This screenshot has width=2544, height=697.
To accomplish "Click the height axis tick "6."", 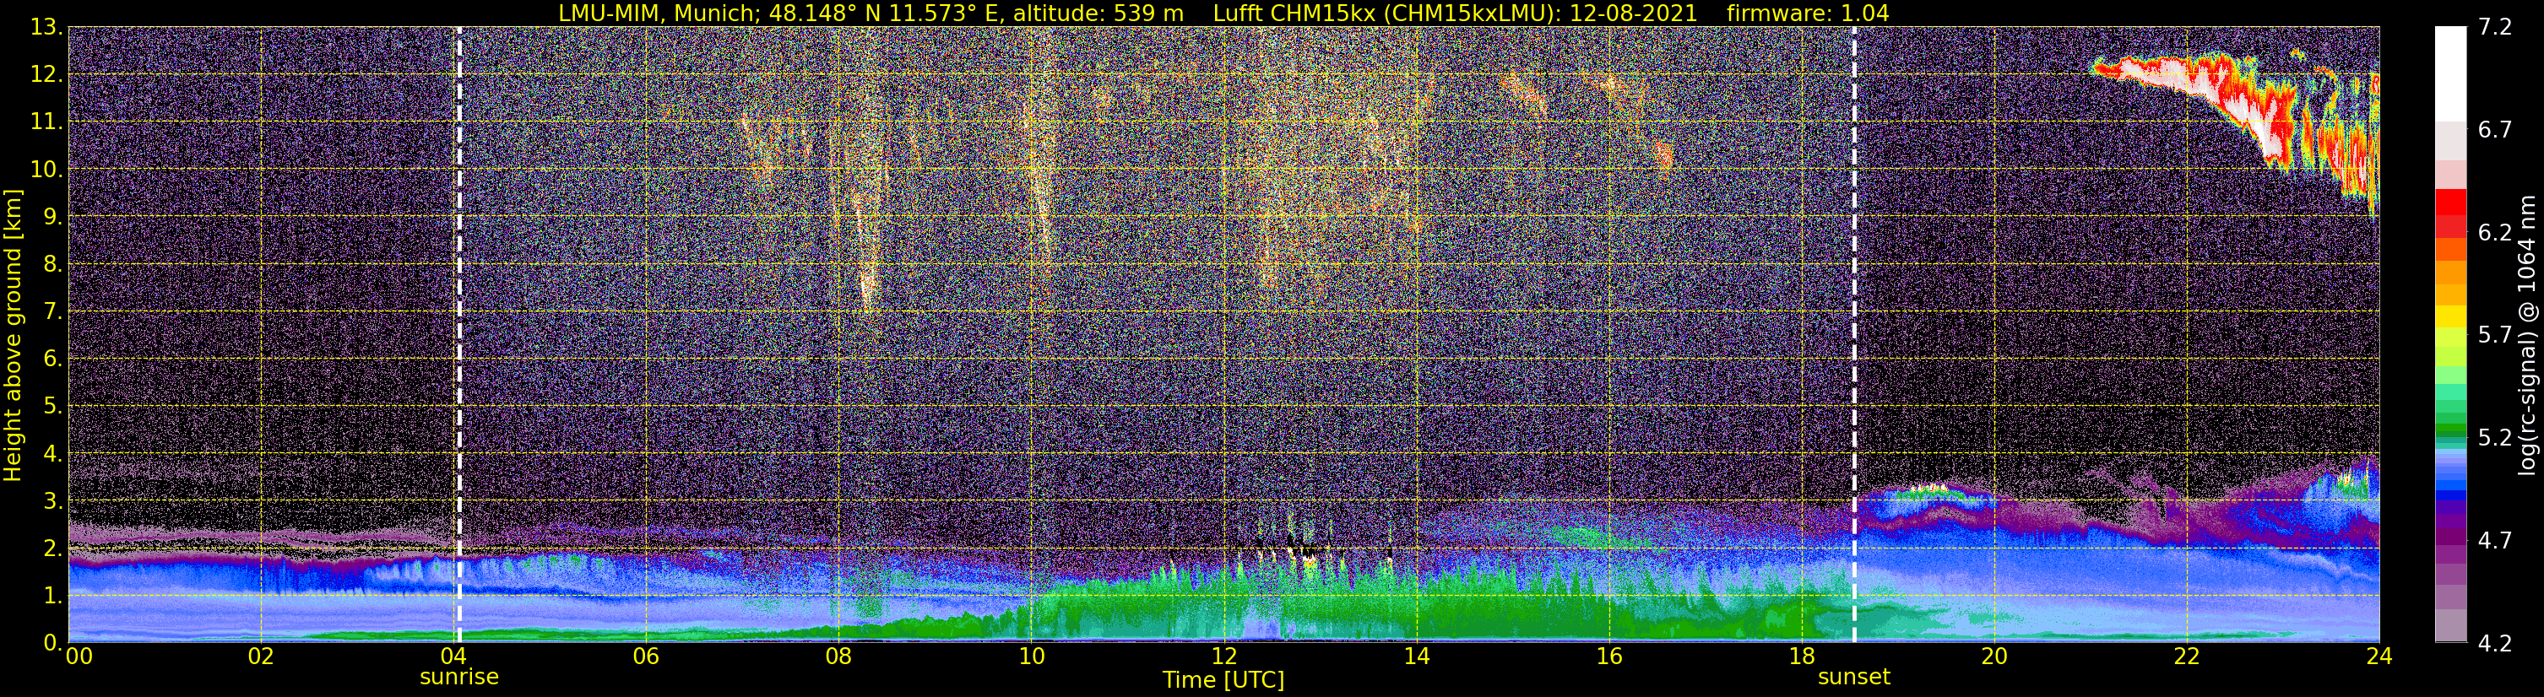I will pyautogui.click(x=52, y=359).
